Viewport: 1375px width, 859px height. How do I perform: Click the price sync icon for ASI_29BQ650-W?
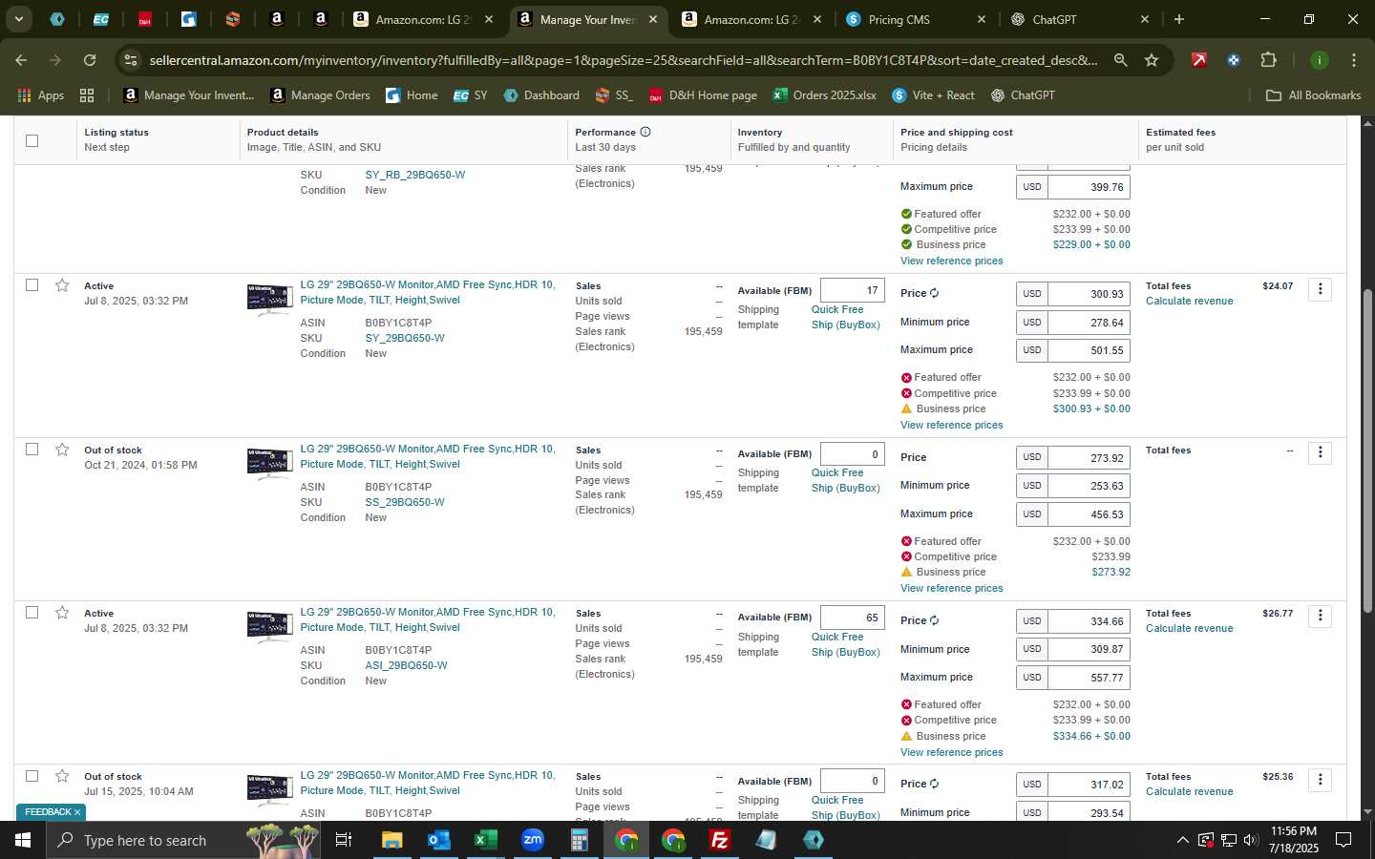pos(934,620)
